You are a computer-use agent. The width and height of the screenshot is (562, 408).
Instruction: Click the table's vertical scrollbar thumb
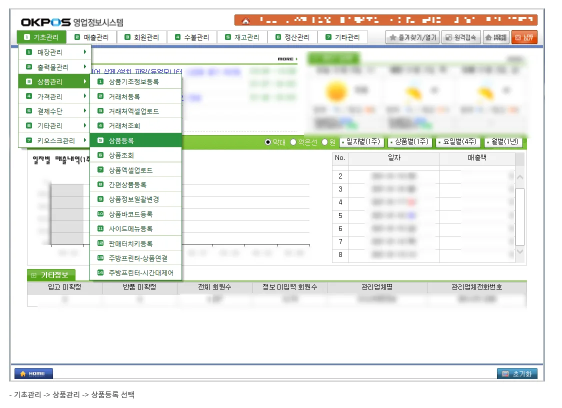pos(520,216)
